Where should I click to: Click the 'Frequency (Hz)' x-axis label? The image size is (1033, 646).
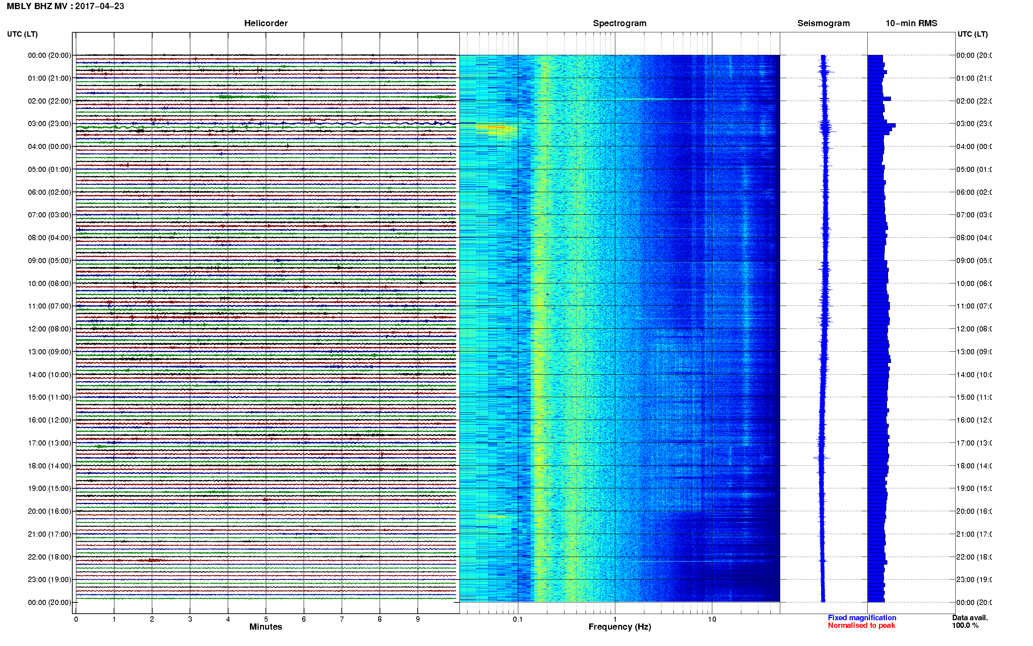click(620, 627)
